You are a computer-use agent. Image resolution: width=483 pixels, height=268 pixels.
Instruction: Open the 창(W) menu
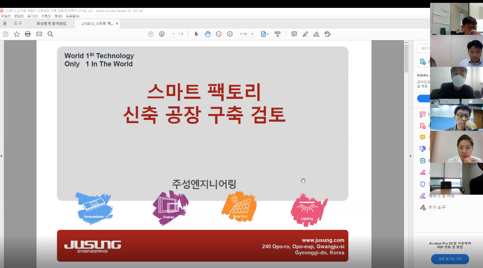click(59, 16)
